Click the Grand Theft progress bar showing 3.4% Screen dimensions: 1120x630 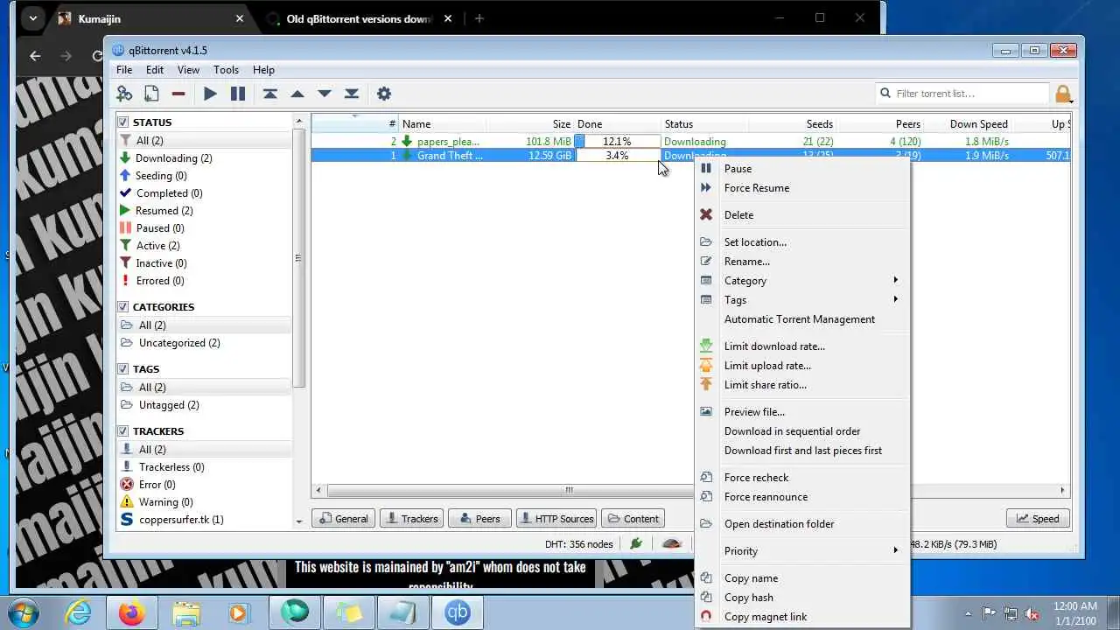pos(617,156)
